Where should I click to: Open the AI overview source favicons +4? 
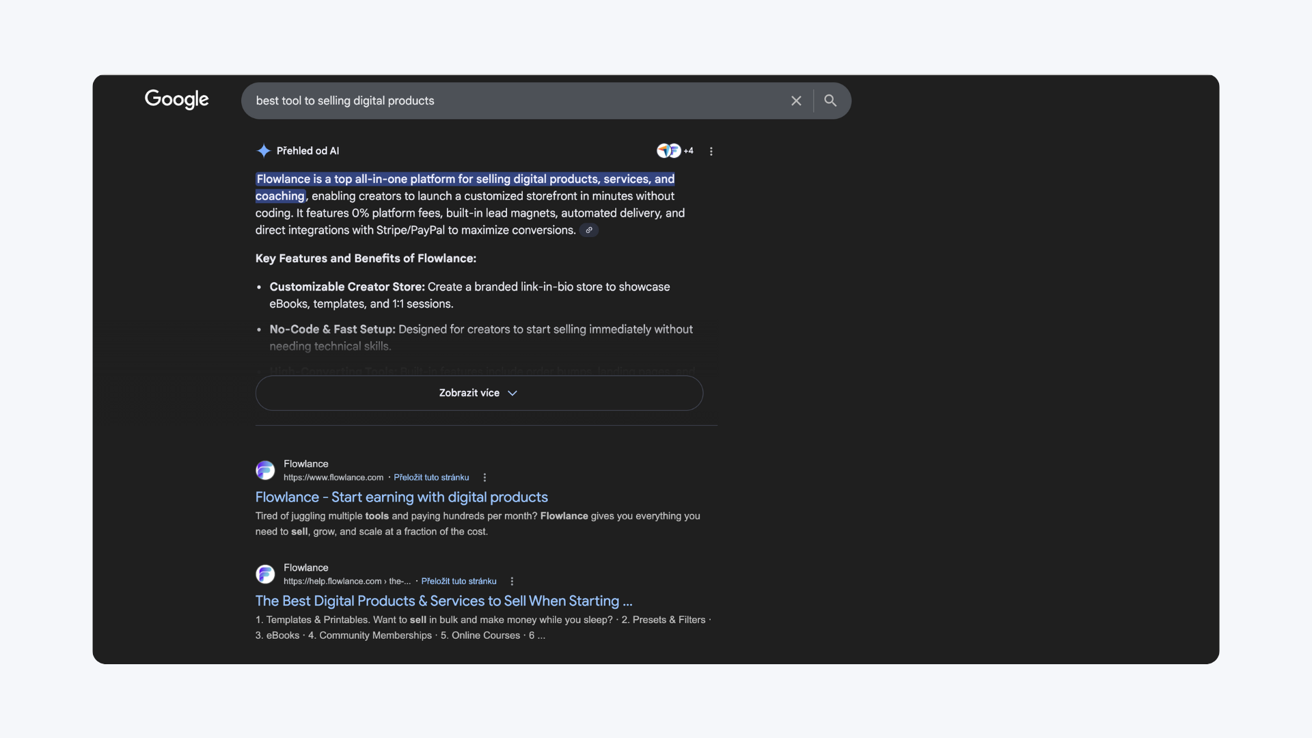(674, 151)
